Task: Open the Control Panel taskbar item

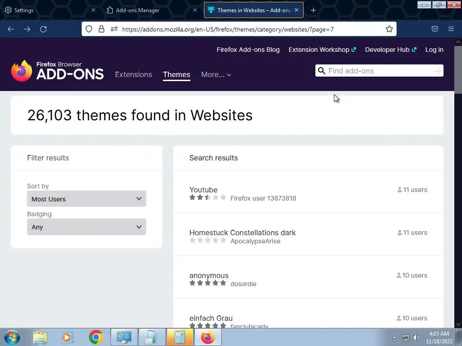Action: [124, 337]
